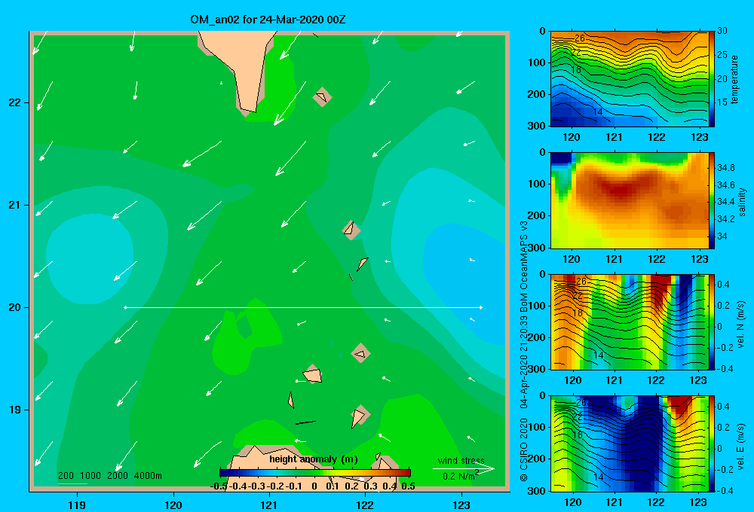Image resolution: width=754 pixels, height=512 pixels.
Task: Click longitude label 122 under the main map
Action: (365, 504)
